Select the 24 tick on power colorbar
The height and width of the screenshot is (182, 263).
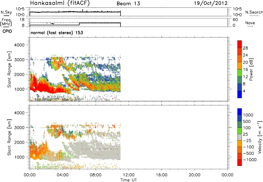(x=245, y=55)
